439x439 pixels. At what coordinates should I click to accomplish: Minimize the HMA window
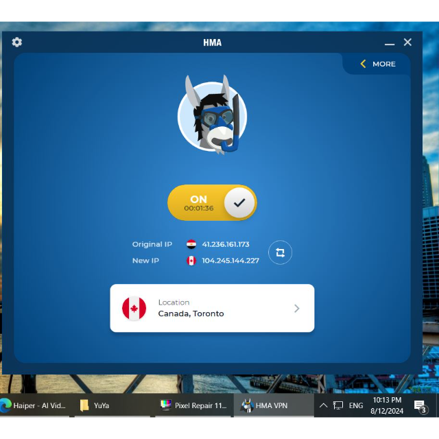(x=390, y=43)
